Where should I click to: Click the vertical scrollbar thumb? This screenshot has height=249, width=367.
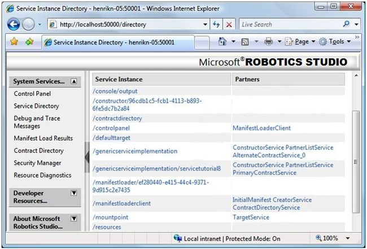click(x=356, y=161)
